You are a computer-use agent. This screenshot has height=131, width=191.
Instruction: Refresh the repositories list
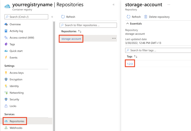pos(68,17)
